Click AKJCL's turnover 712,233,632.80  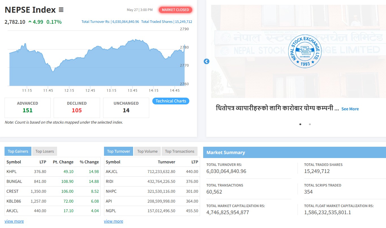pos(161,172)
